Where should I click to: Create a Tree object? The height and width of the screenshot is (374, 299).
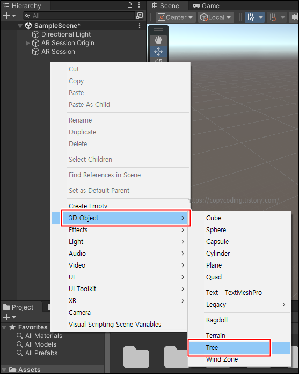coord(239,348)
